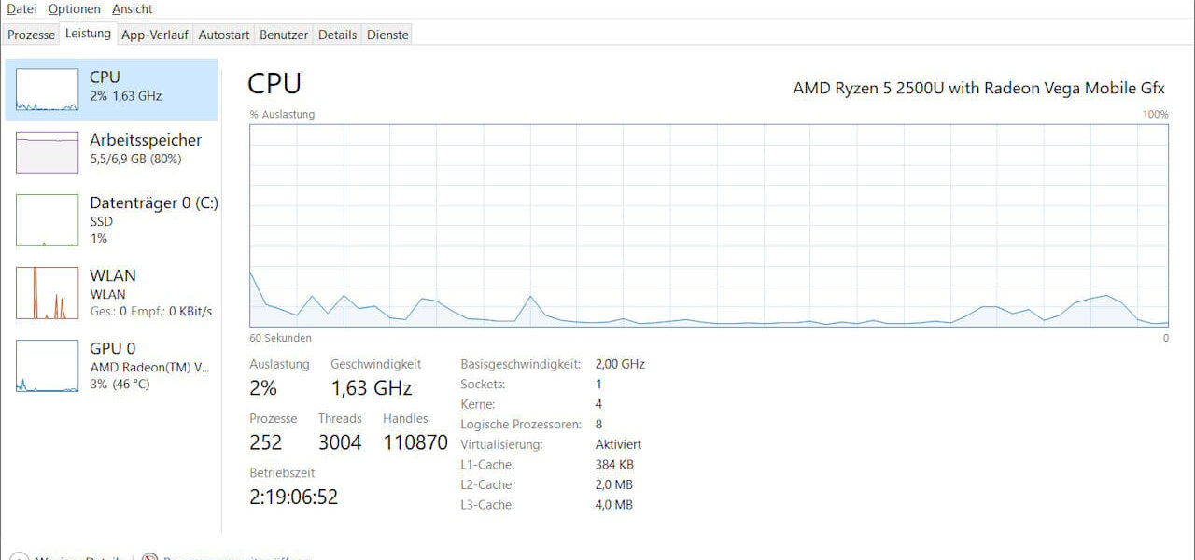Click the Prozesse count '252'
Screen dimensions: 1195x560
[265, 442]
